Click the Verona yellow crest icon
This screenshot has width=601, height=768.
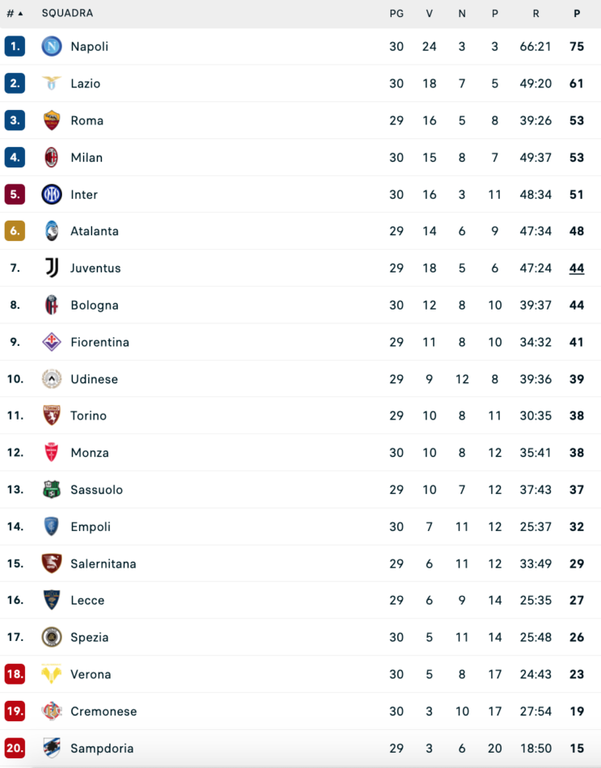coord(52,674)
